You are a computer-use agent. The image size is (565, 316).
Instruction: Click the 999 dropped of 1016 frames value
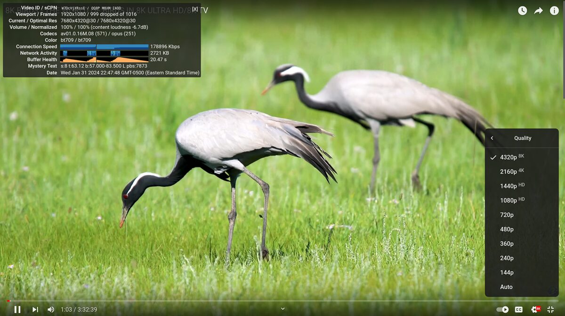coord(113,14)
